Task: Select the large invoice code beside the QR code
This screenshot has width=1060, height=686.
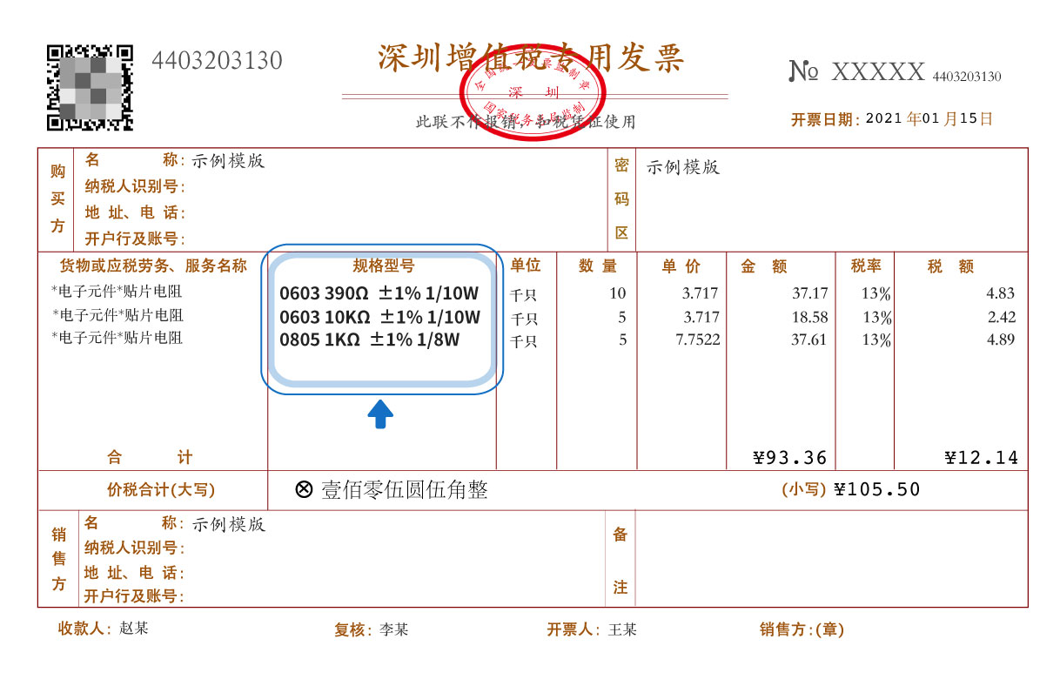Action: point(217,61)
